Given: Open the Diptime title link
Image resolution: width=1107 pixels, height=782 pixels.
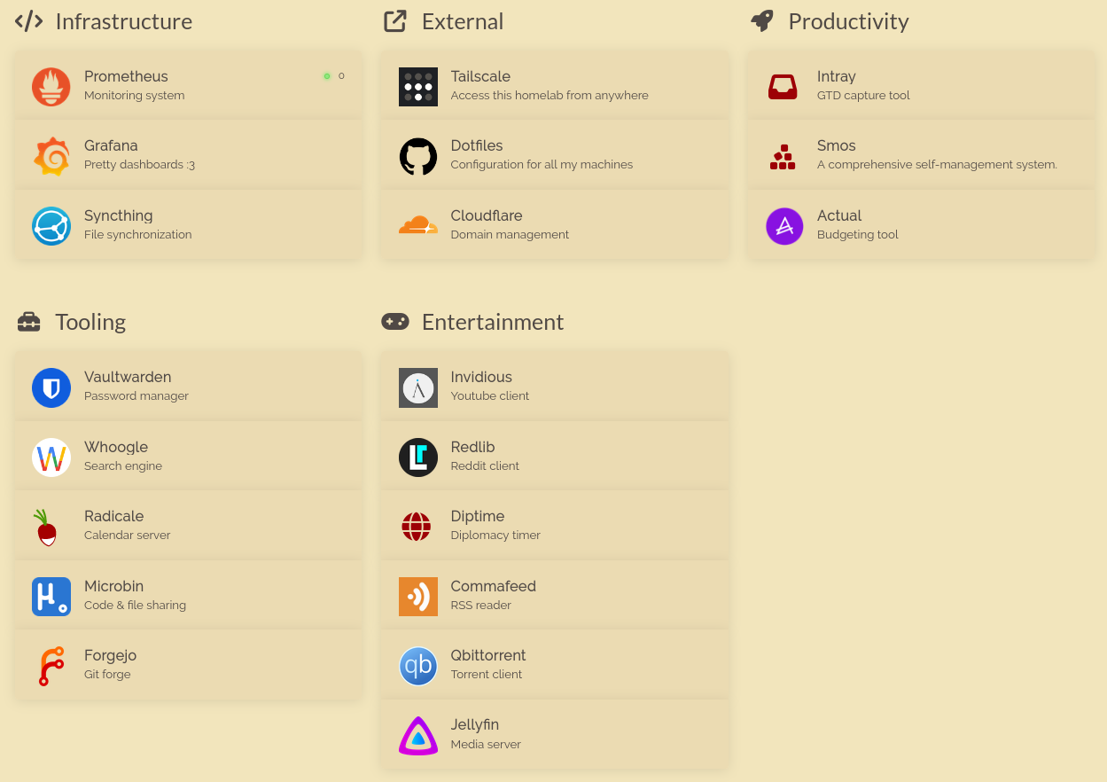Looking at the screenshot, I should (478, 516).
